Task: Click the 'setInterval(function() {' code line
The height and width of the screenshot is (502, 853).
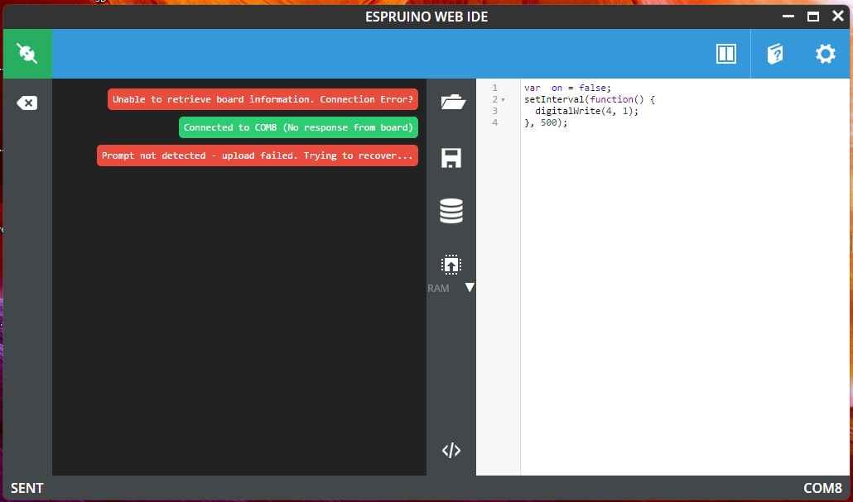Action: (590, 99)
